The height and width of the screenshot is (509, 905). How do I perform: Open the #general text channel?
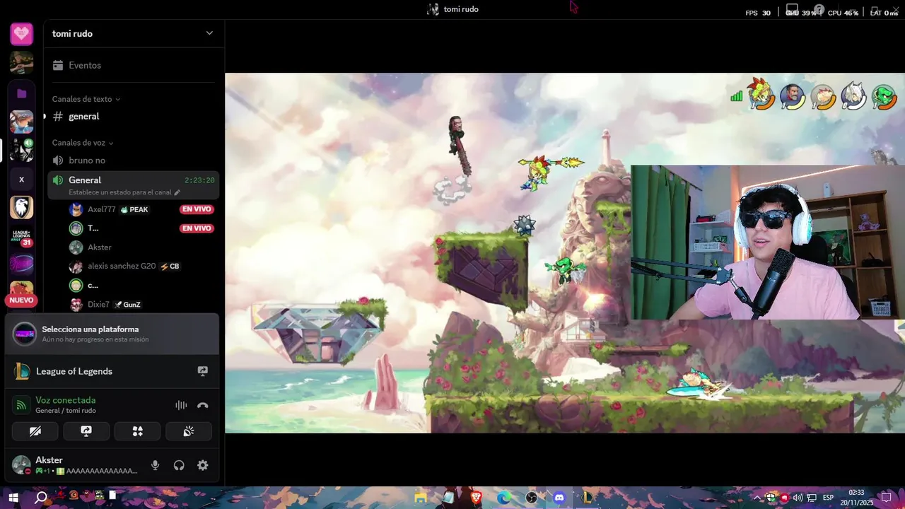[x=133, y=116]
